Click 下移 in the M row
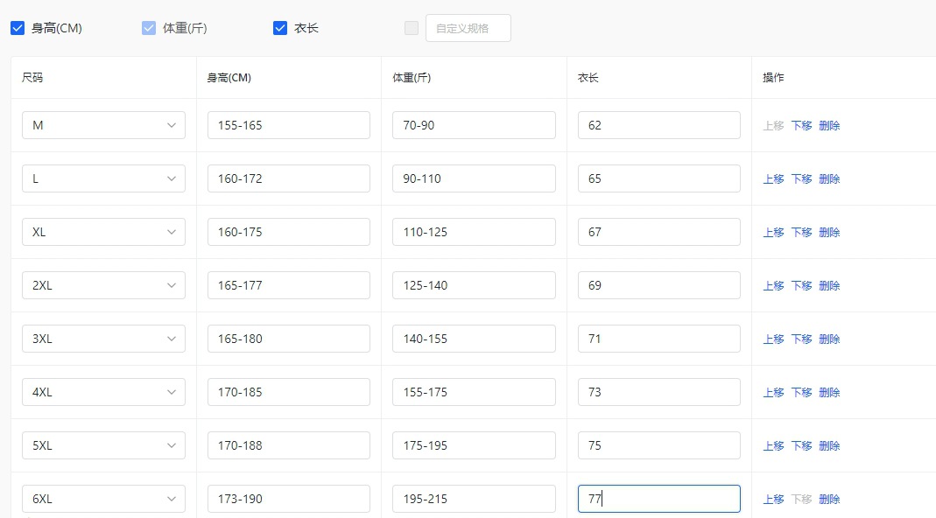936x518 pixels. click(x=801, y=125)
